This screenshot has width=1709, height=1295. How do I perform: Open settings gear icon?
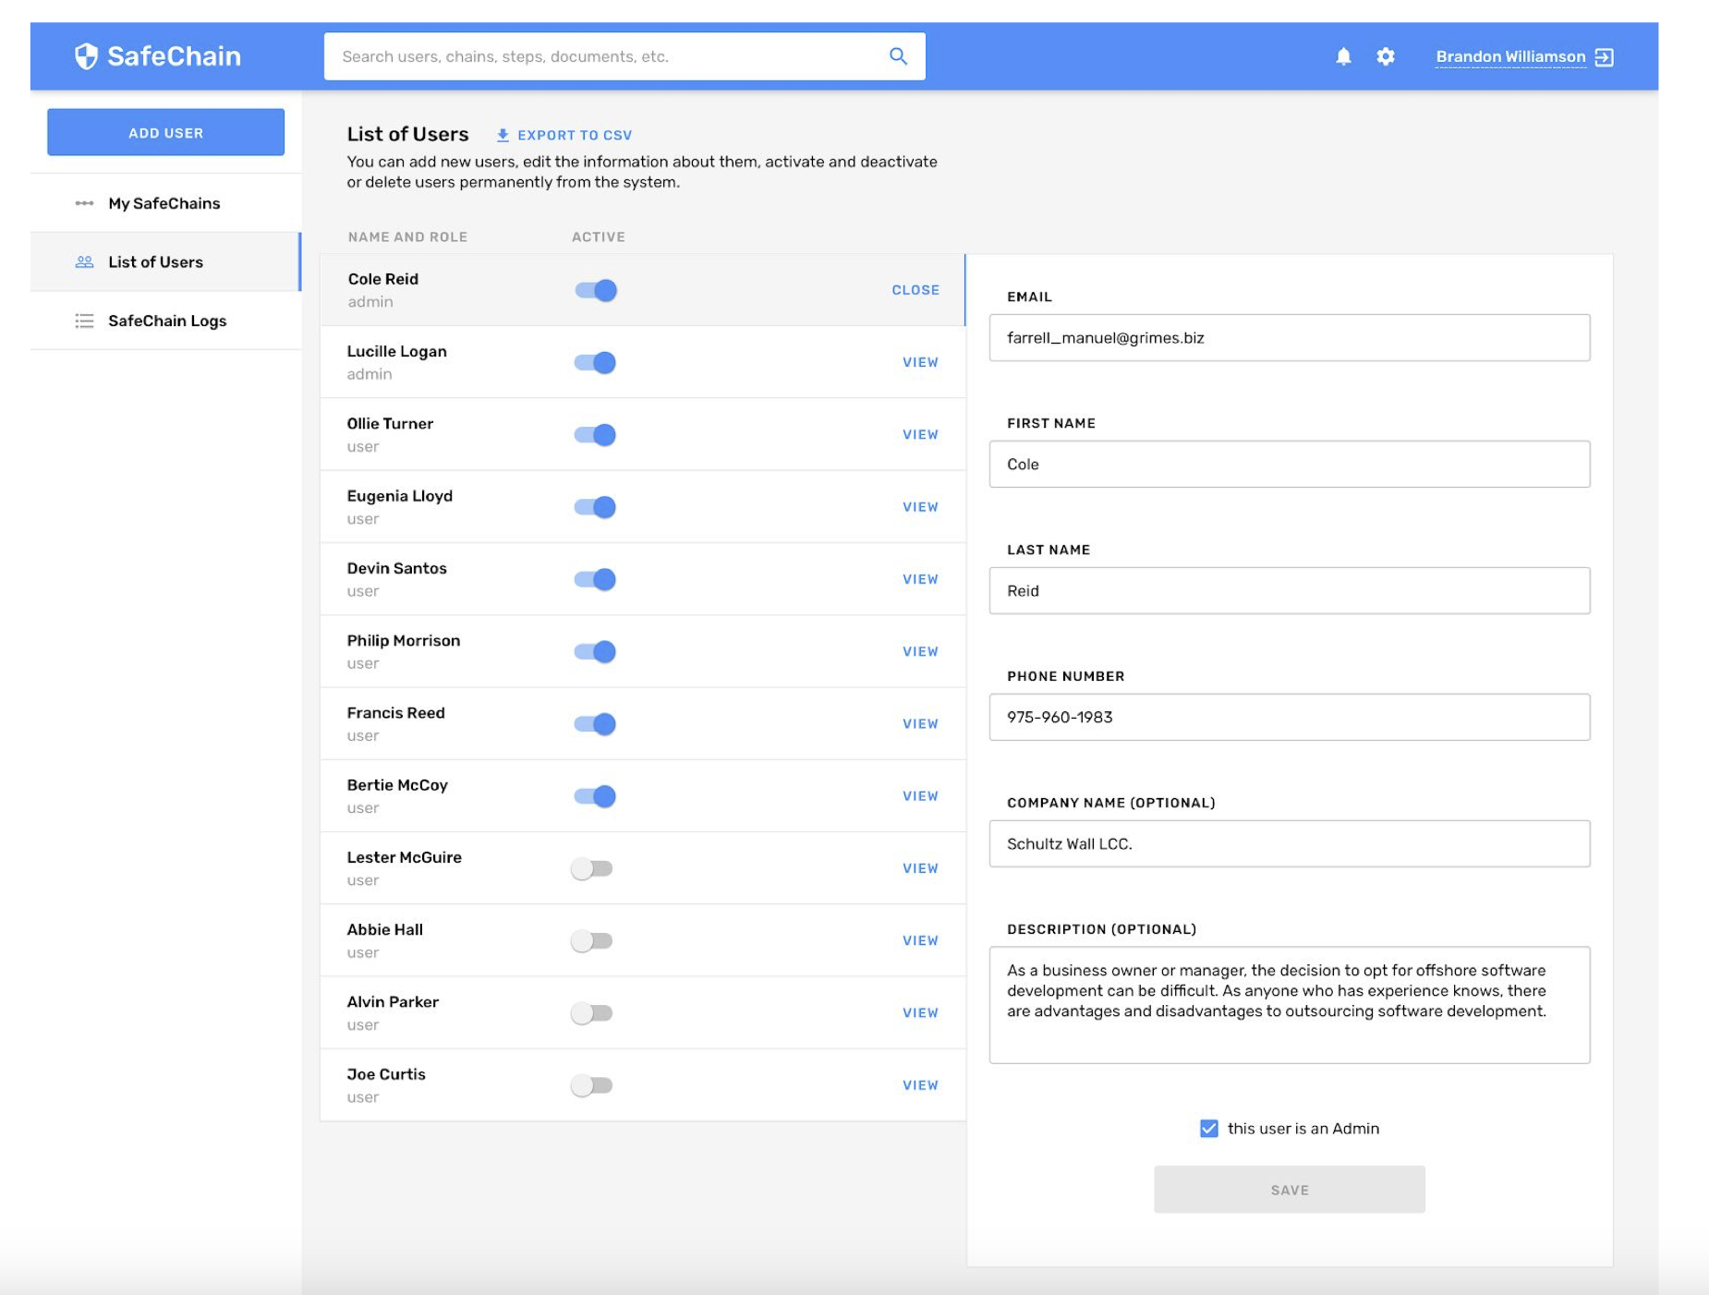1385,57
